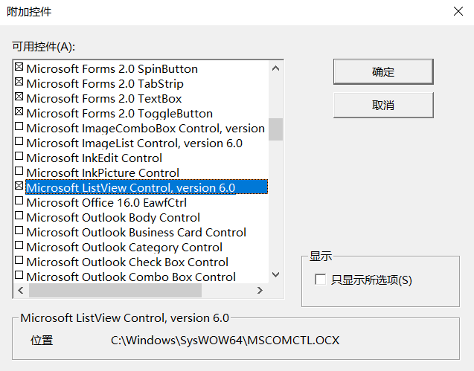
Task: Uncheck Microsoft Forms 2.0 ToggleButton checkbox
Action: coord(19,112)
